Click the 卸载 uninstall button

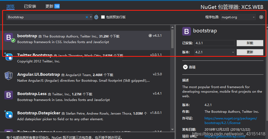point(250,43)
